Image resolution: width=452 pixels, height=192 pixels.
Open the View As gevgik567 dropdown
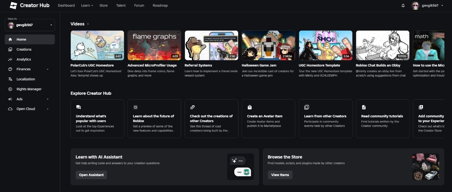pos(30,25)
